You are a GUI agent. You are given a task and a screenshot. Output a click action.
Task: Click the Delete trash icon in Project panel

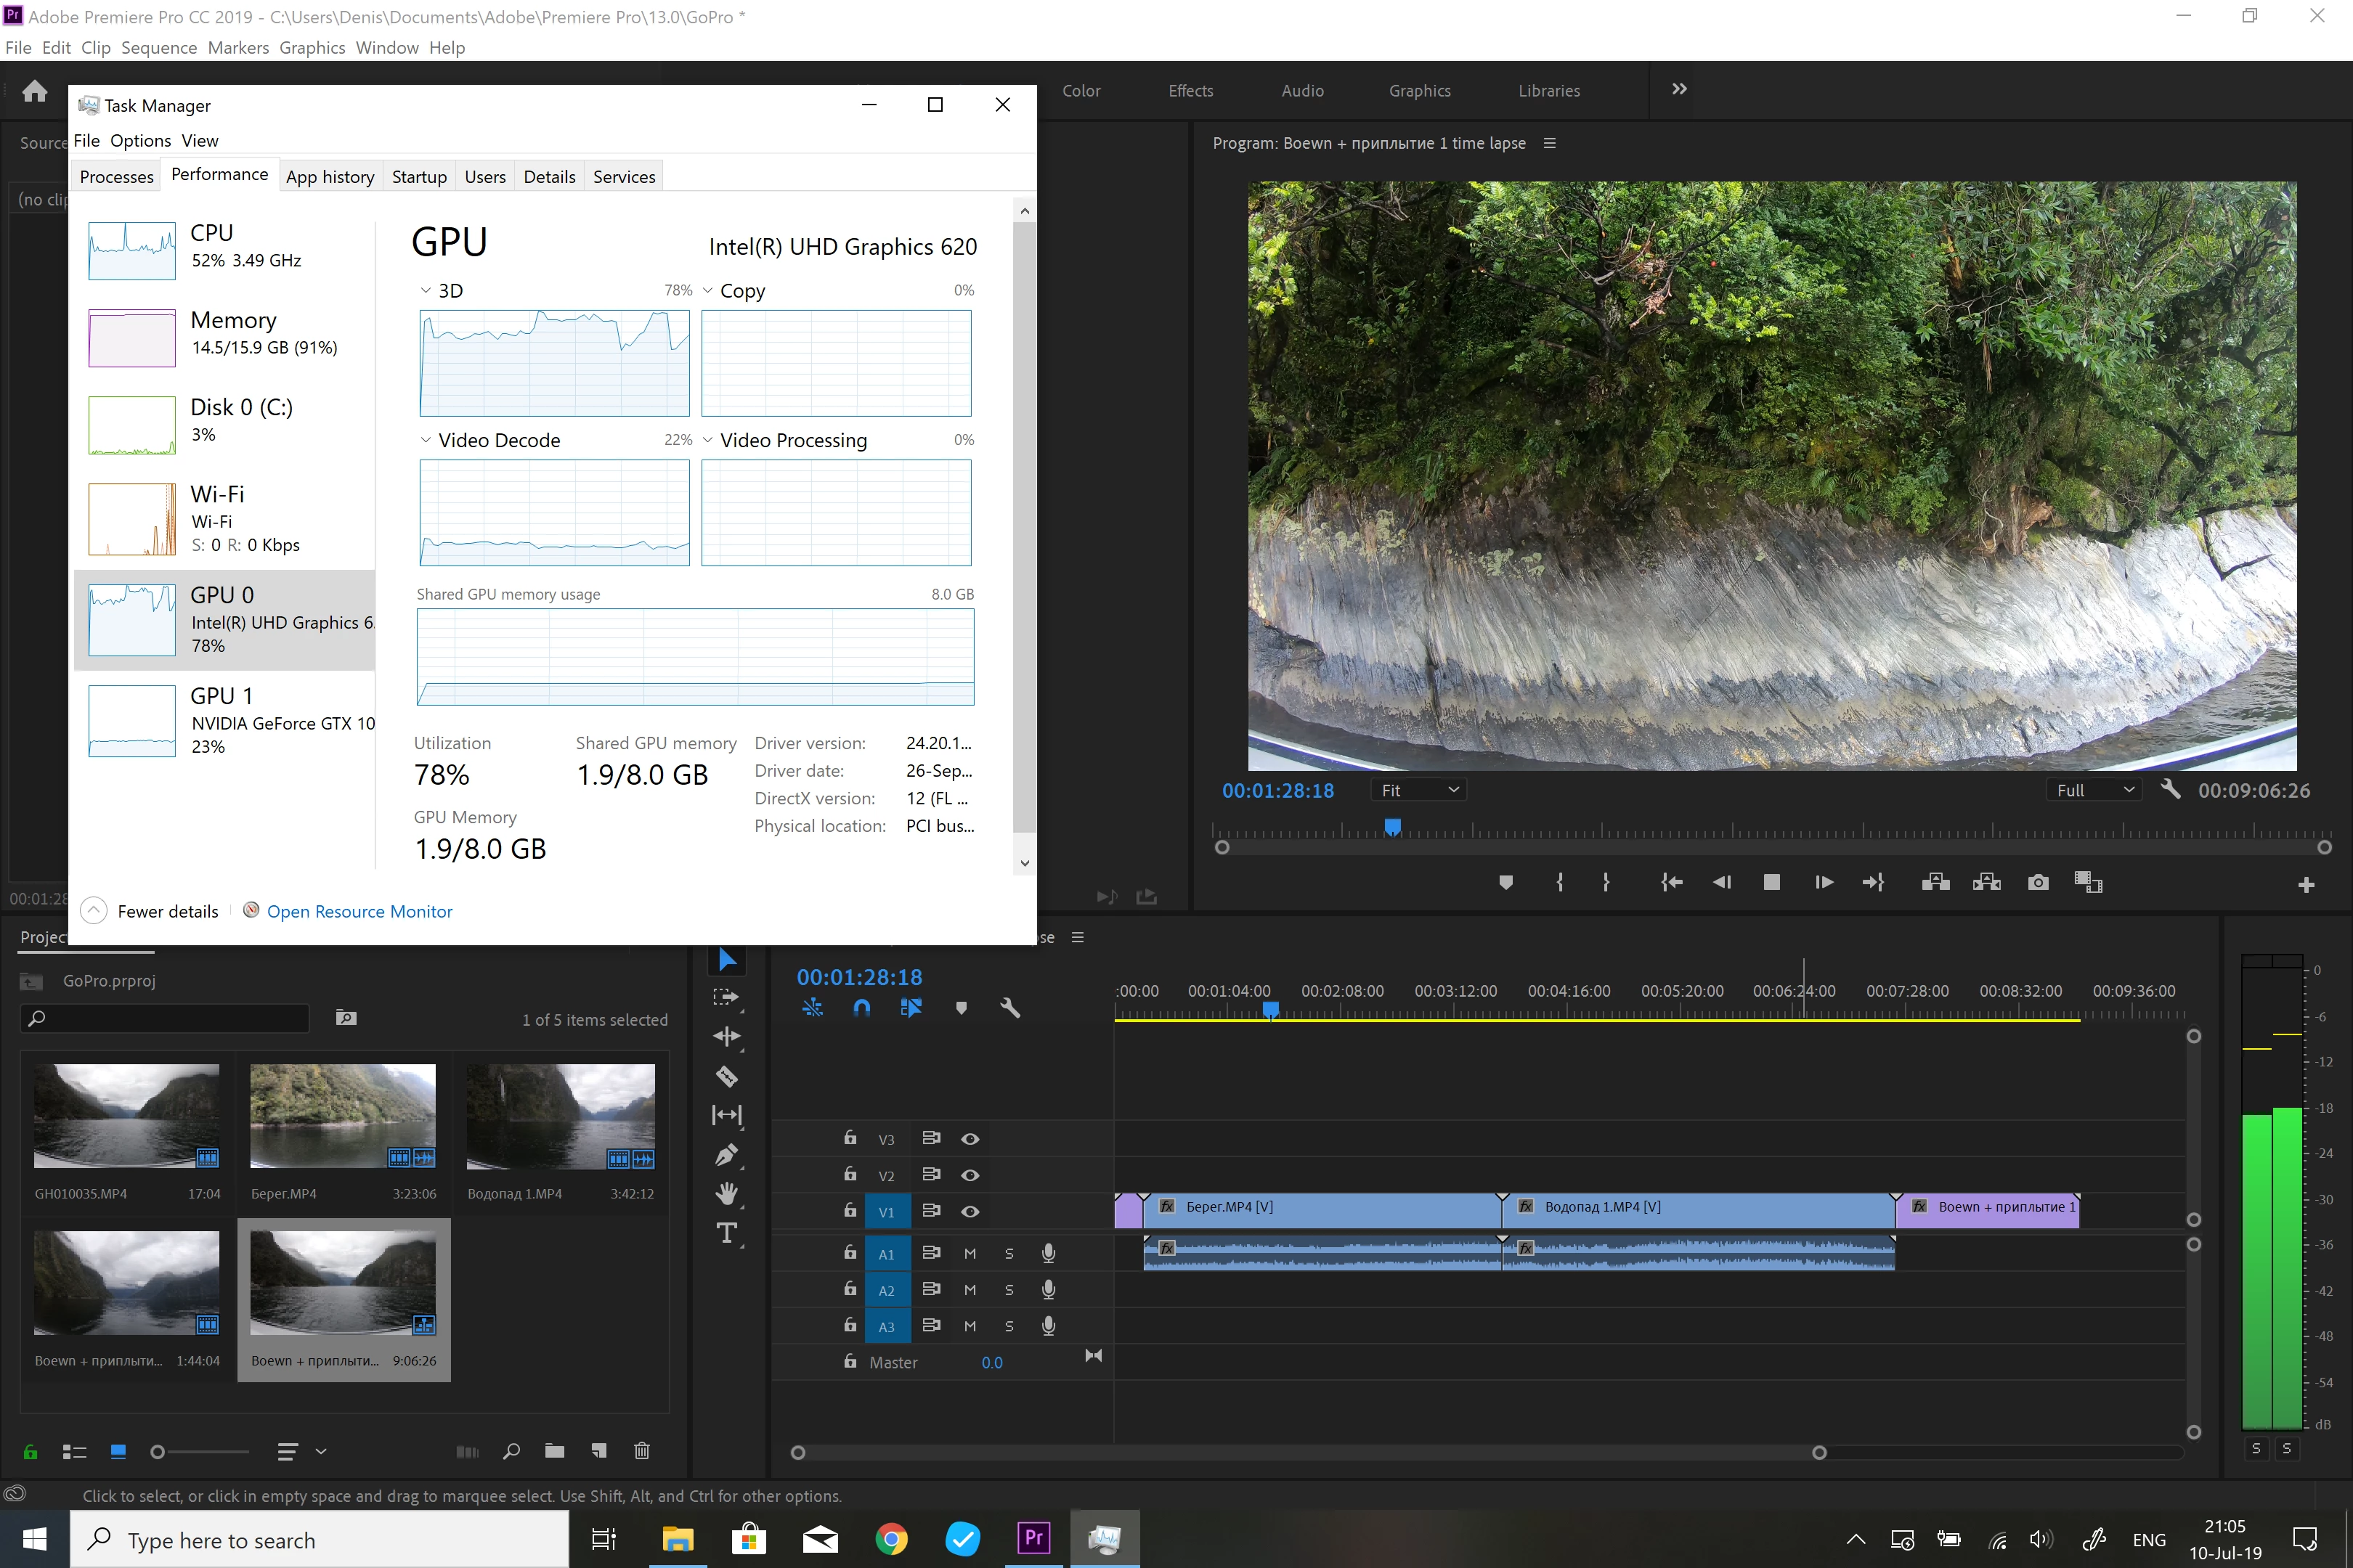pos(642,1451)
